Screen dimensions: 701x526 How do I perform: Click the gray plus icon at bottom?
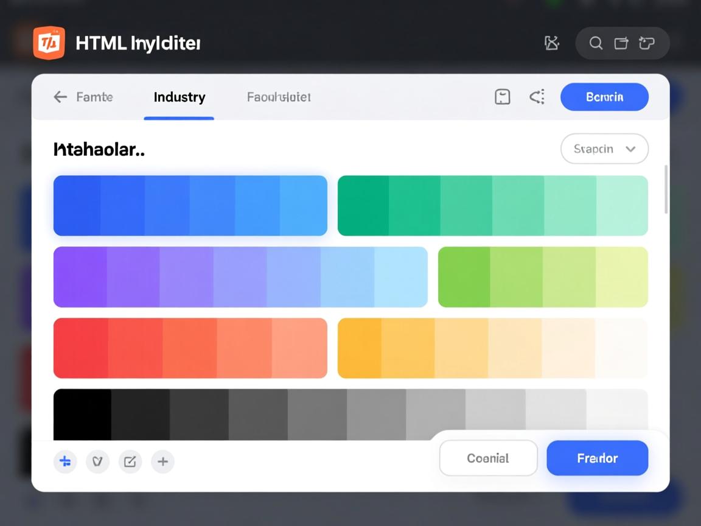[x=162, y=461]
